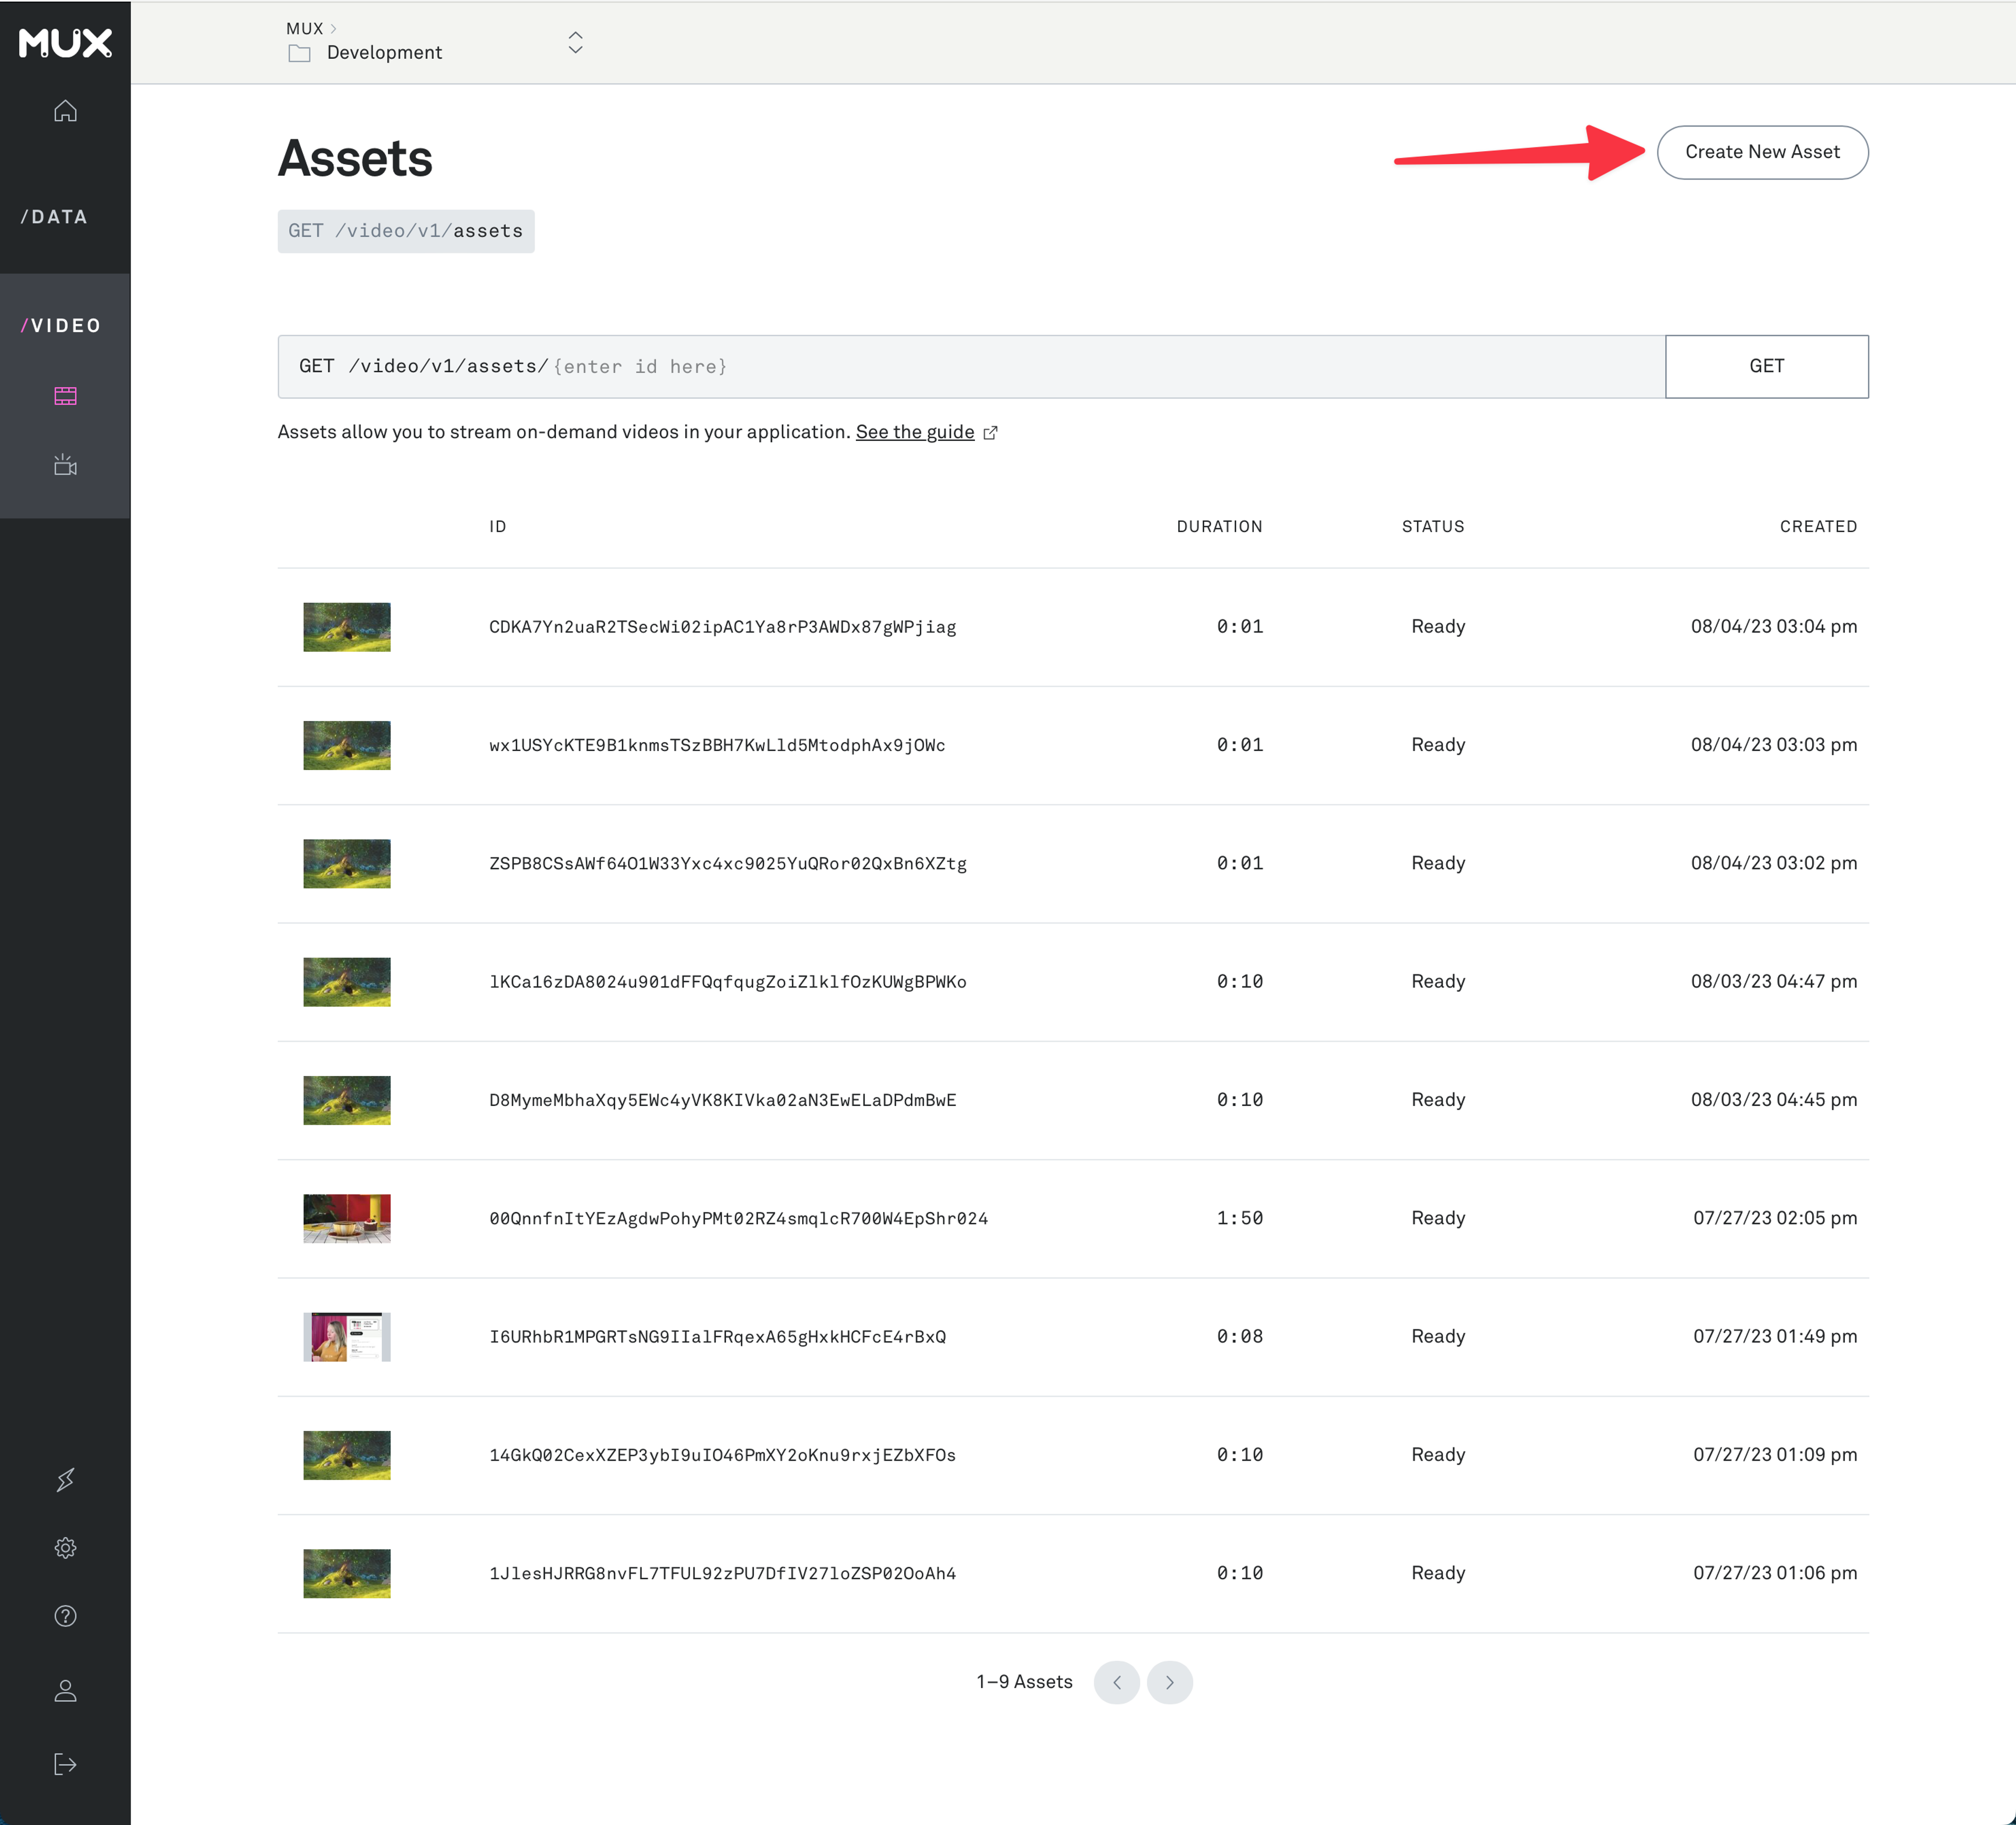
Task: Open the home icon in sidebar
Action: [x=65, y=111]
